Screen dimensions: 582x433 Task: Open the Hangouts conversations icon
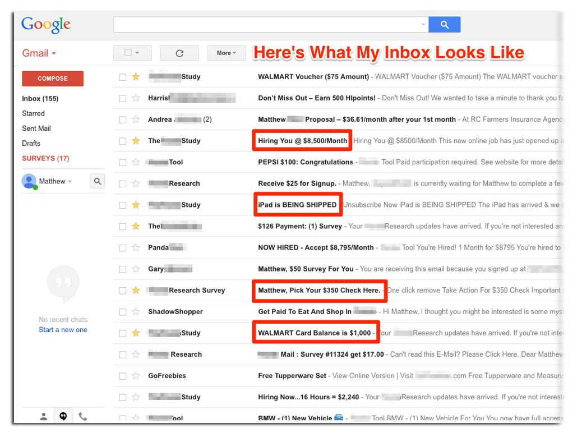click(63, 416)
